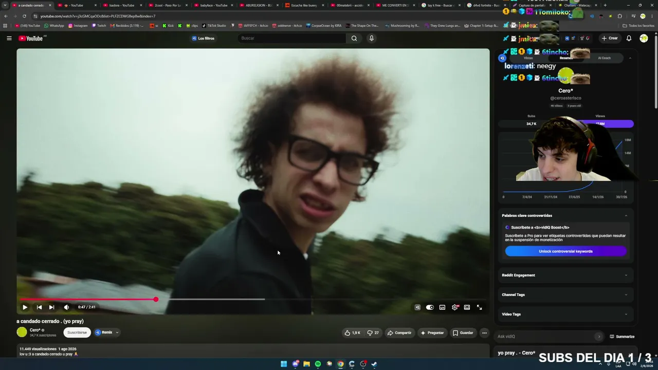This screenshot has width=658, height=370.
Task: Click the search magnifier button
Action: (354, 38)
